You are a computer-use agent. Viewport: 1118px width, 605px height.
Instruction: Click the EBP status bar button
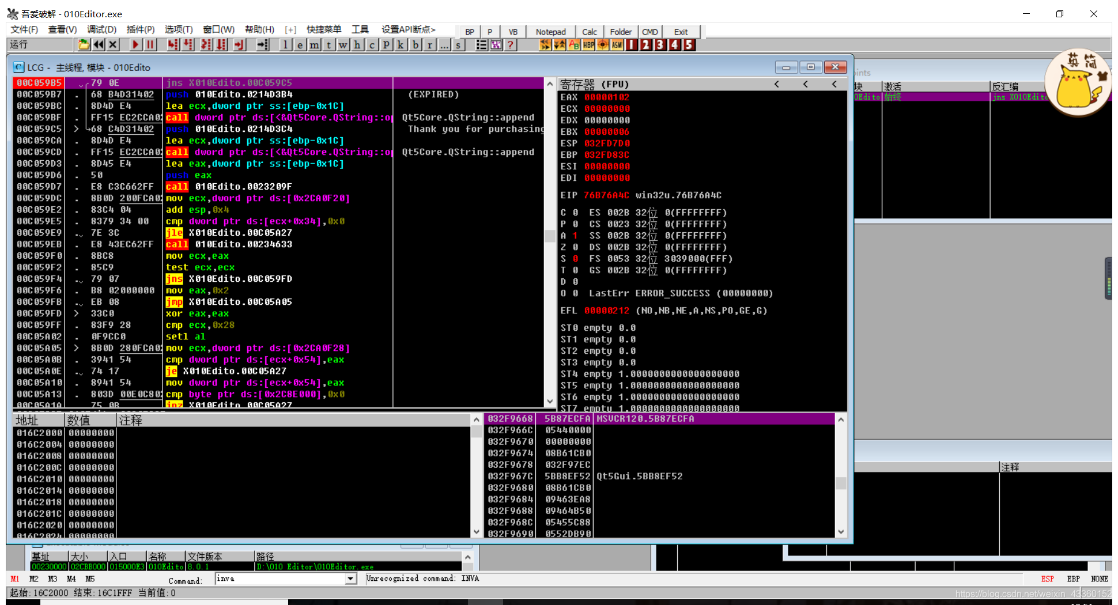tap(1073, 579)
